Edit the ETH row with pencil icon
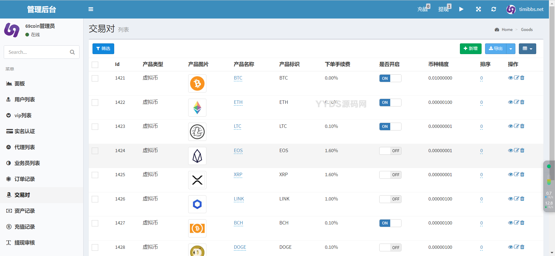555x256 pixels. 517,102
